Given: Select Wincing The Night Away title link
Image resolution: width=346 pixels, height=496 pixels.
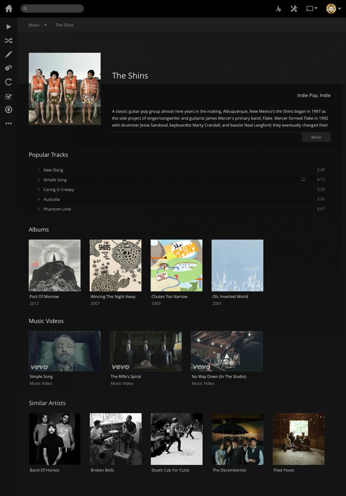Looking at the screenshot, I should pyautogui.click(x=113, y=296).
